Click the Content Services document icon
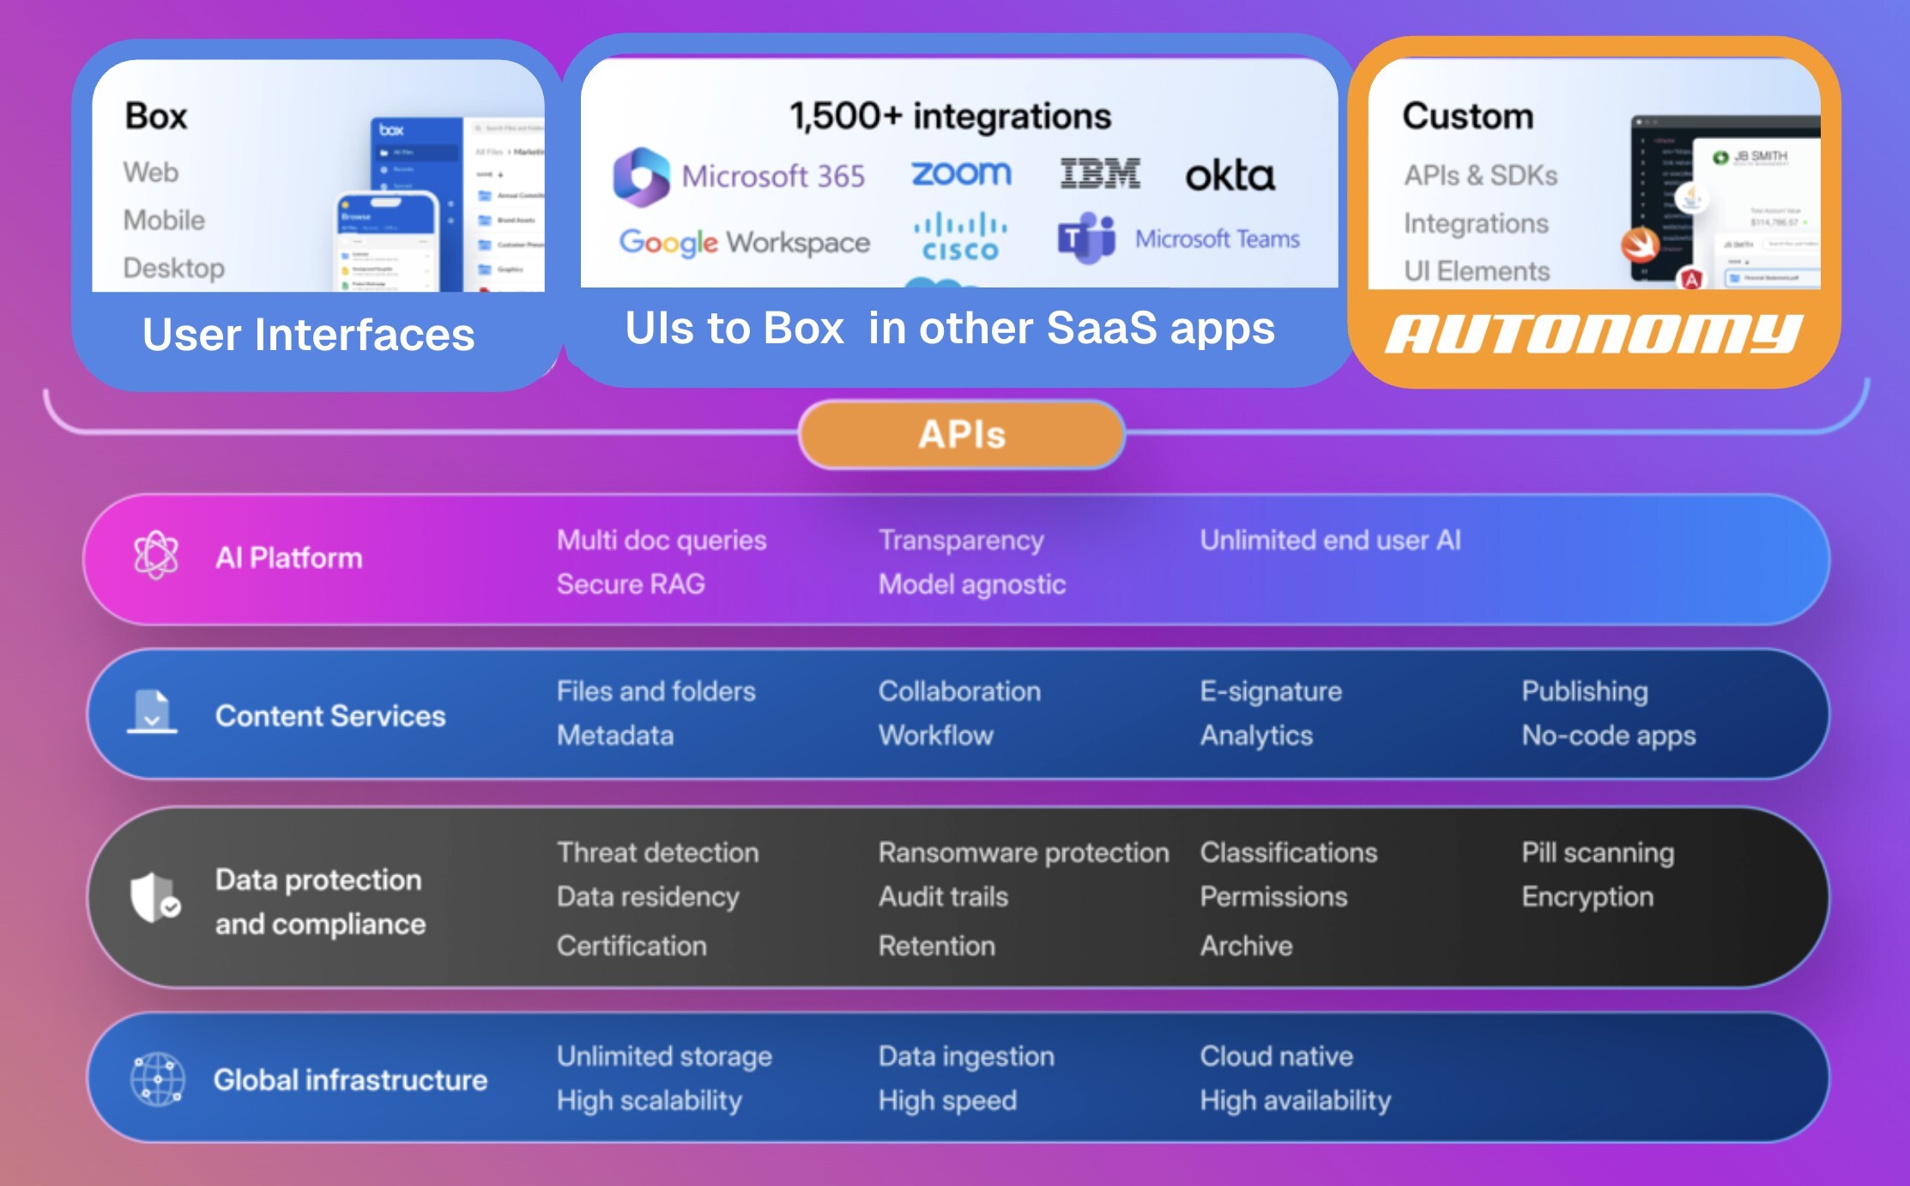The width and height of the screenshot is (1910, 1186). 153,712
